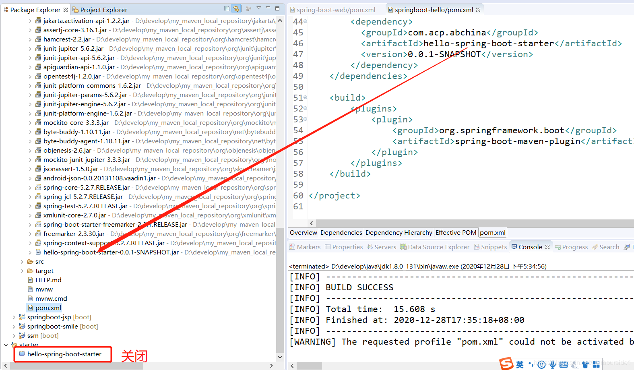Click the Package Explorer scroll down arrow
This screenshot has width=634, height=370.
click(280, 357)
